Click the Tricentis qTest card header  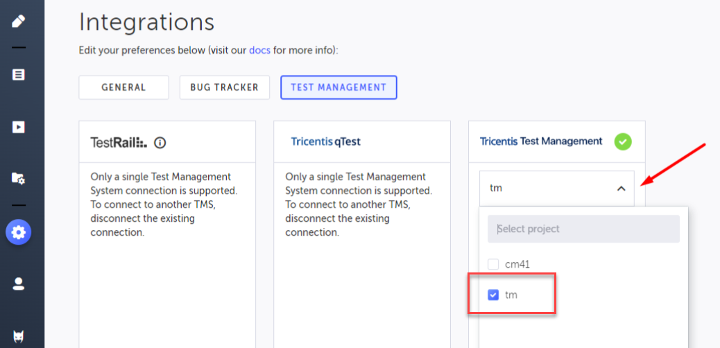point(325,142)
